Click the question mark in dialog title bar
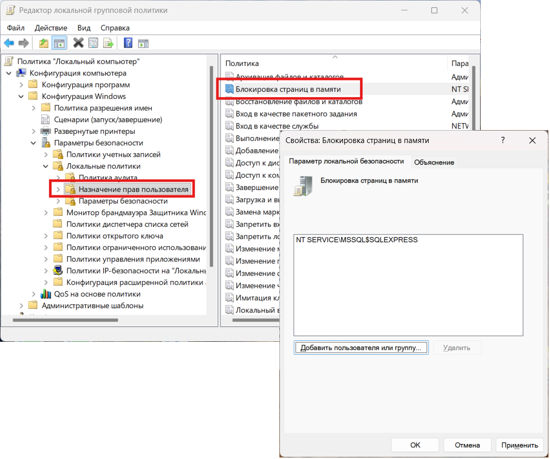Viewport: 550px width, 459px height. coord(503,140)
